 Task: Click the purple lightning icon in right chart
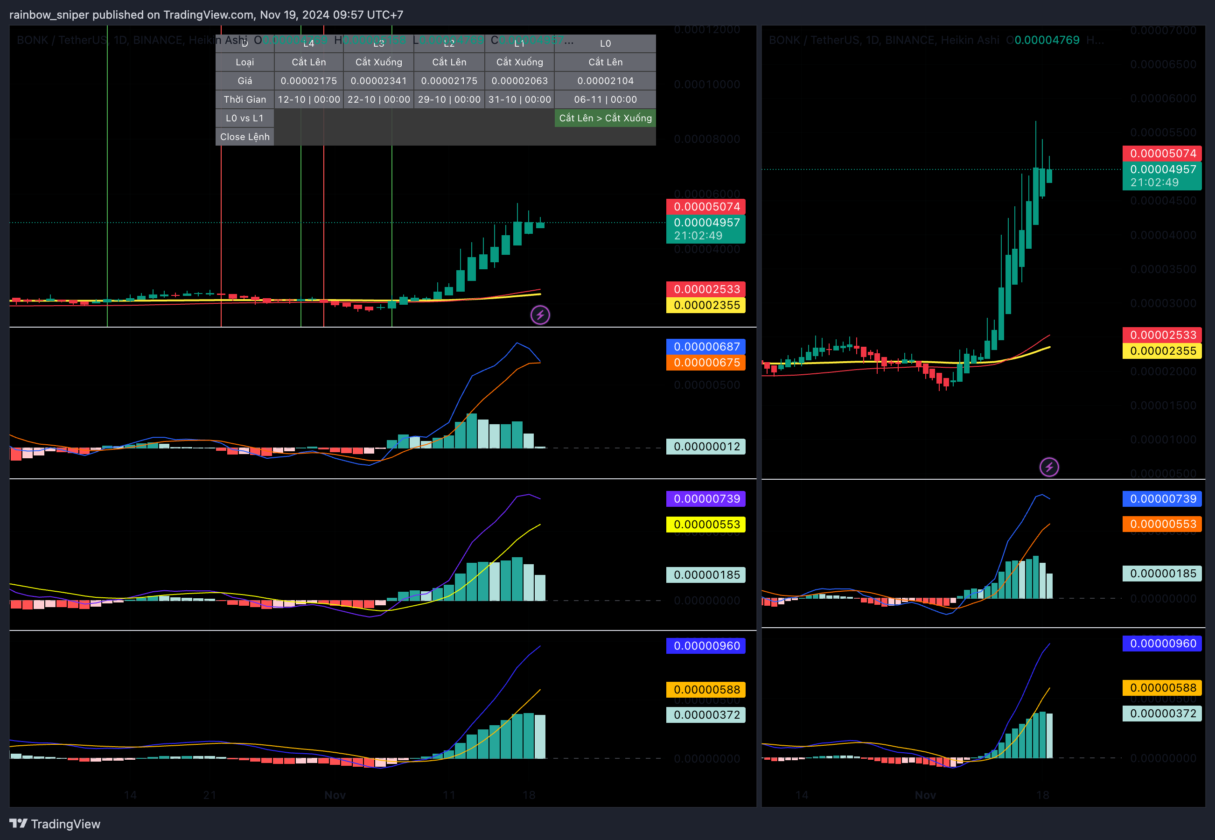coord(1049,467)
